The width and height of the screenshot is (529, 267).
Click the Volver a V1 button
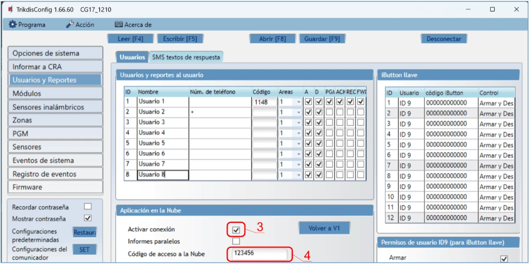[324, 228]
